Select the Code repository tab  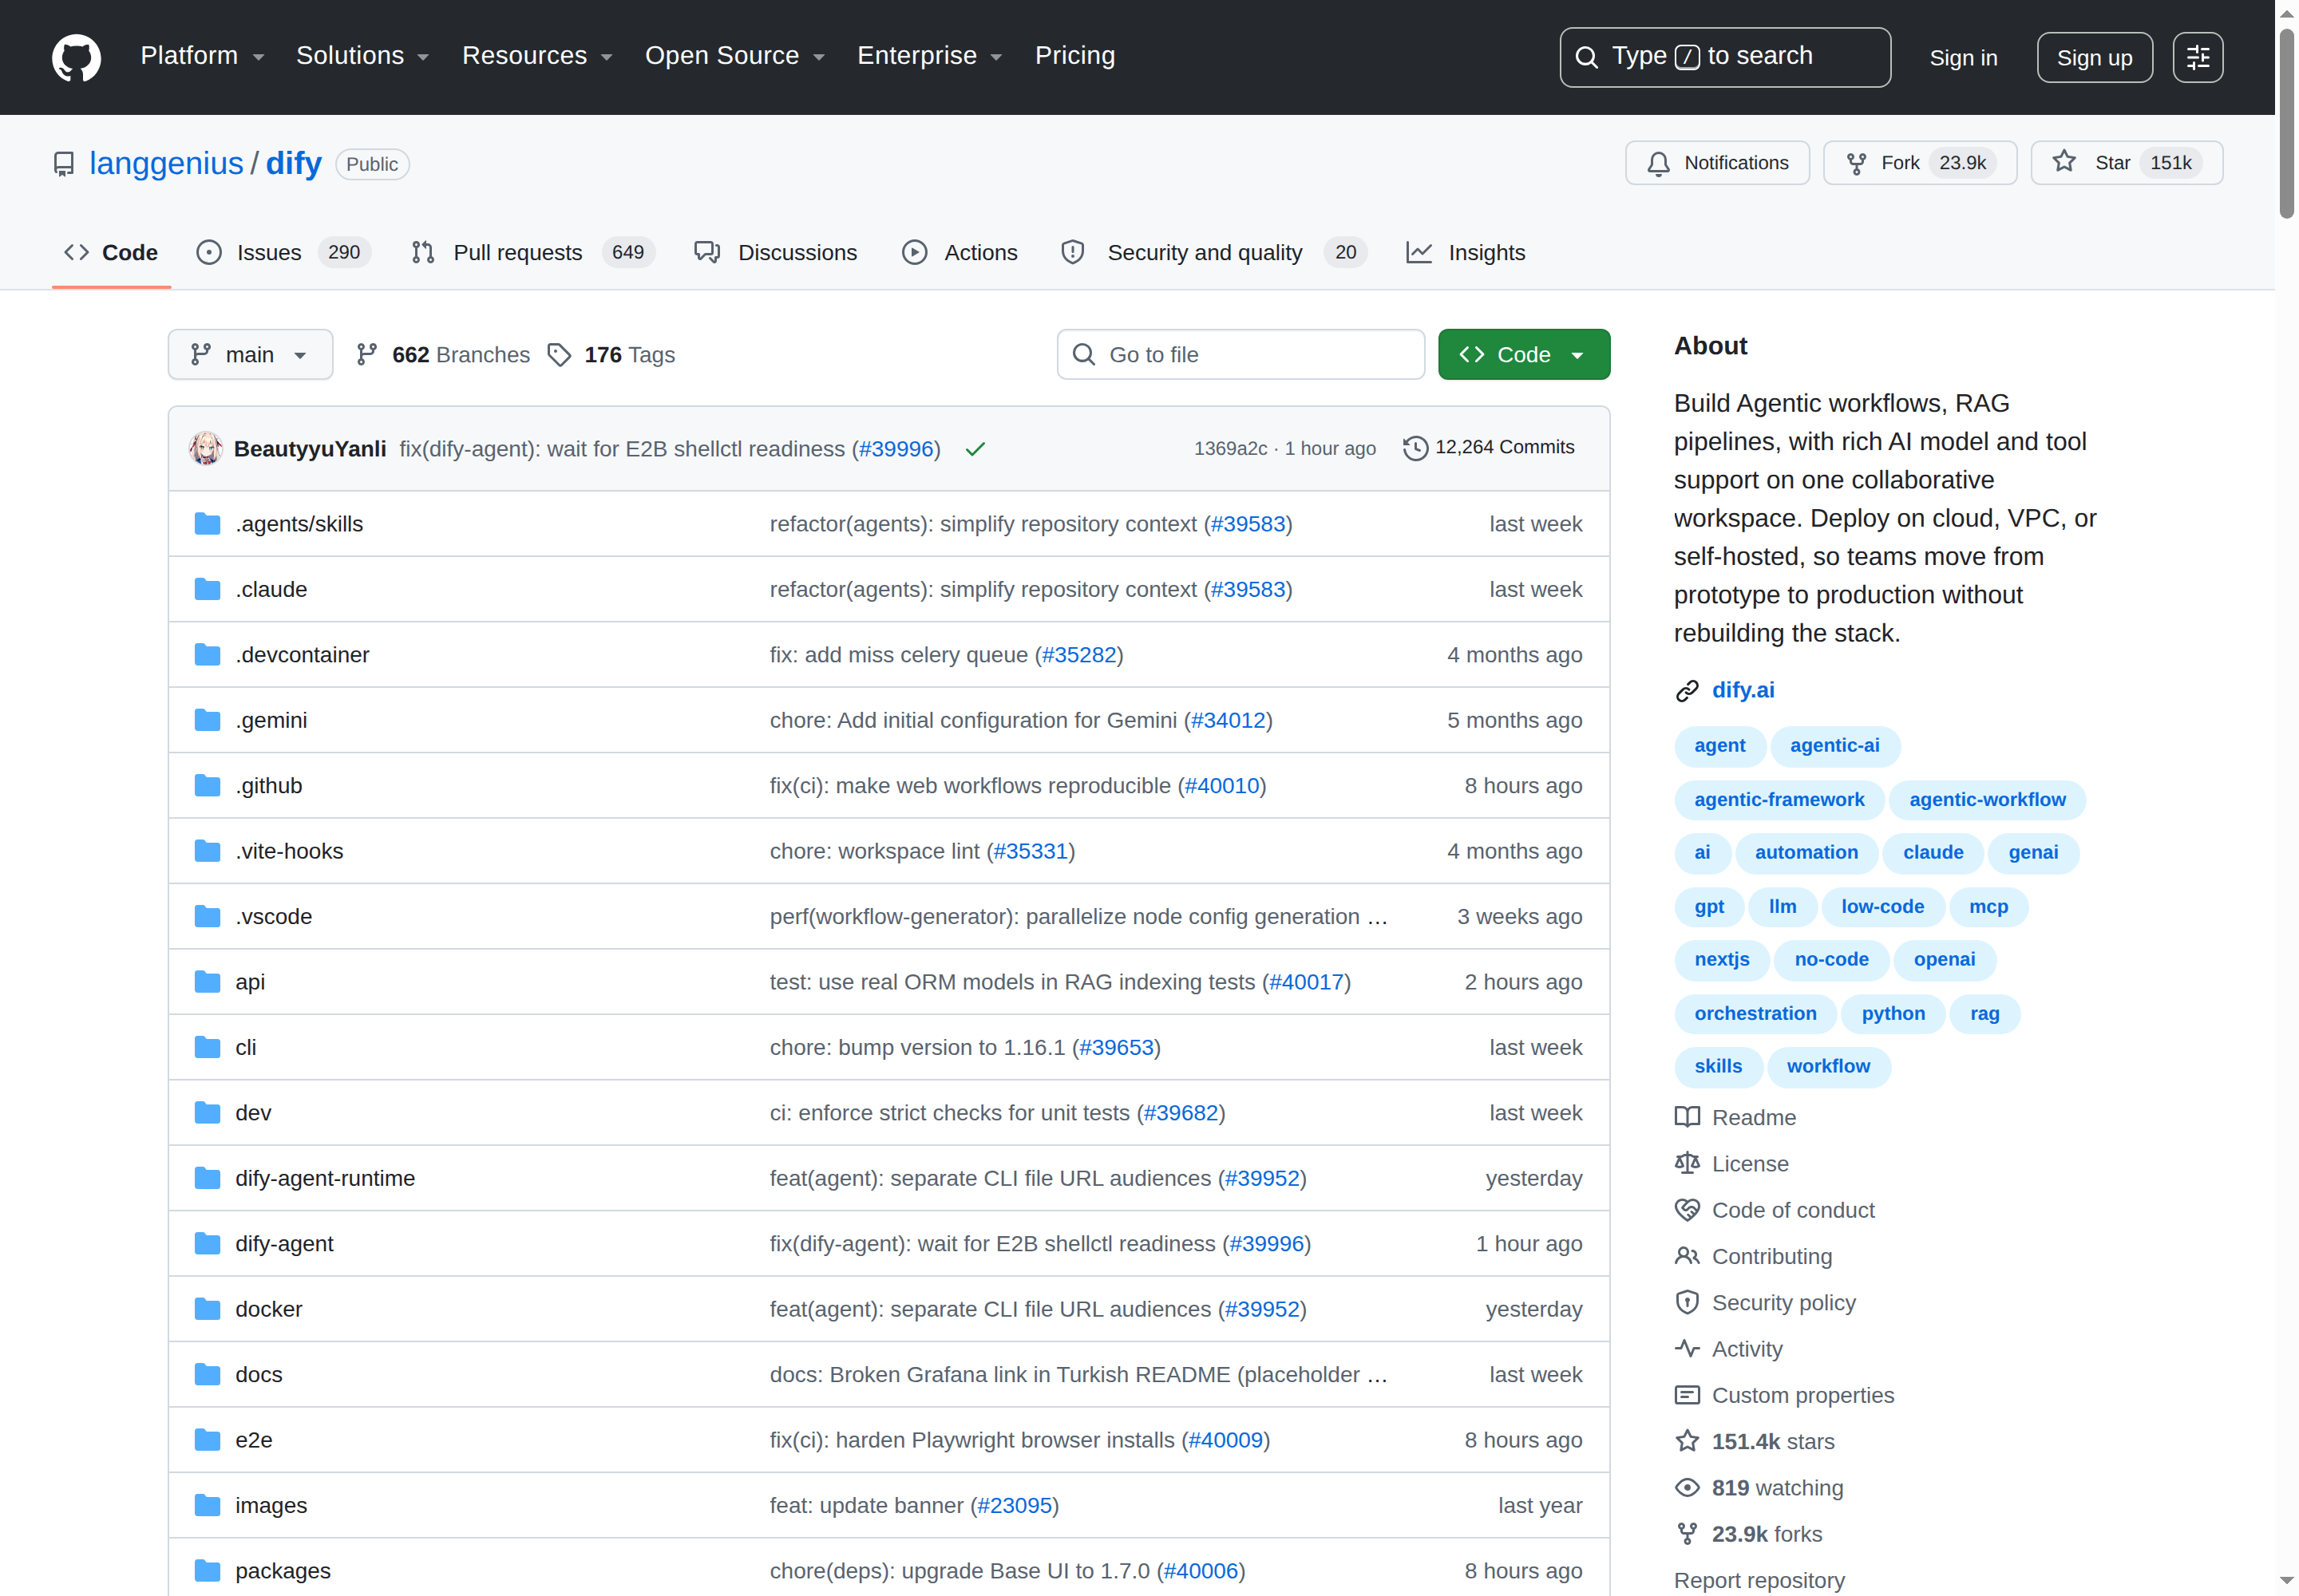tap(111, 253)
